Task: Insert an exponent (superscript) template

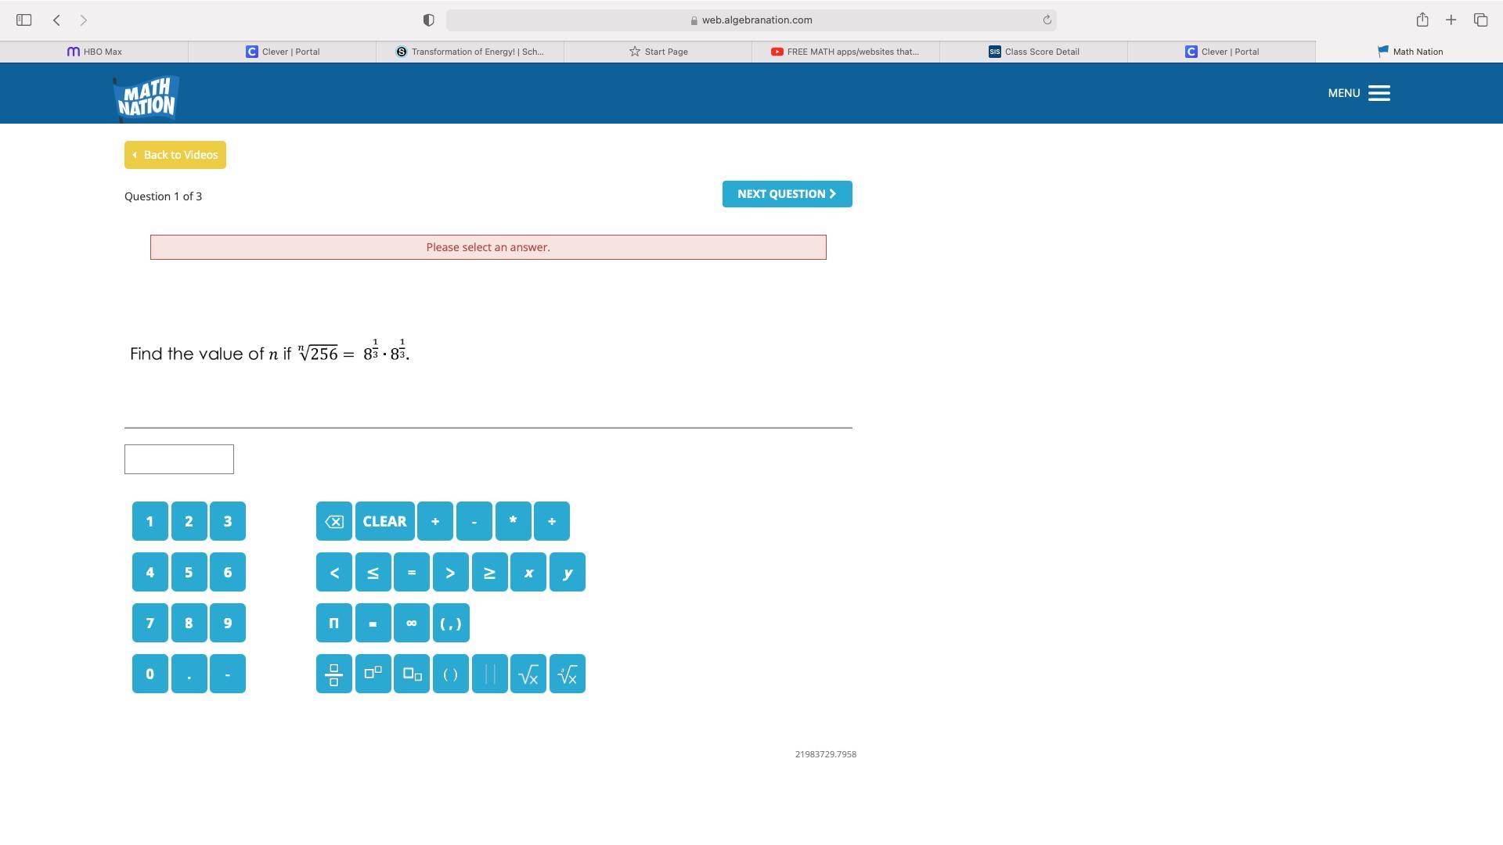Action: click(373, 674)
